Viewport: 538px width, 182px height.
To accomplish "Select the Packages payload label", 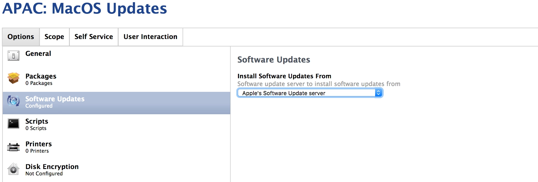I will click(41, 76).
